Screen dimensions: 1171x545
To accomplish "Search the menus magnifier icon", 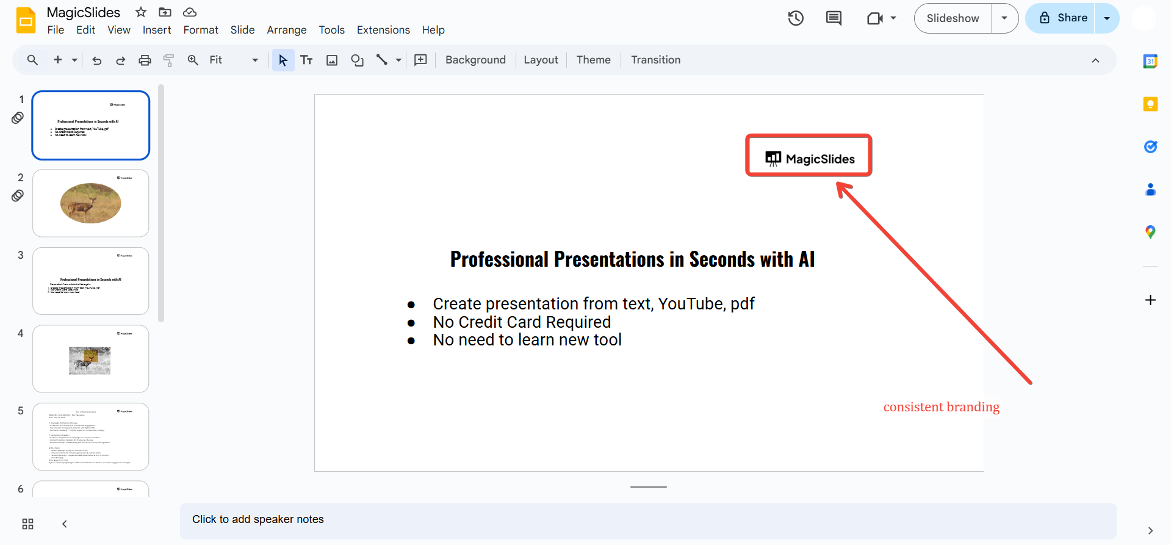I will [32, 60].
